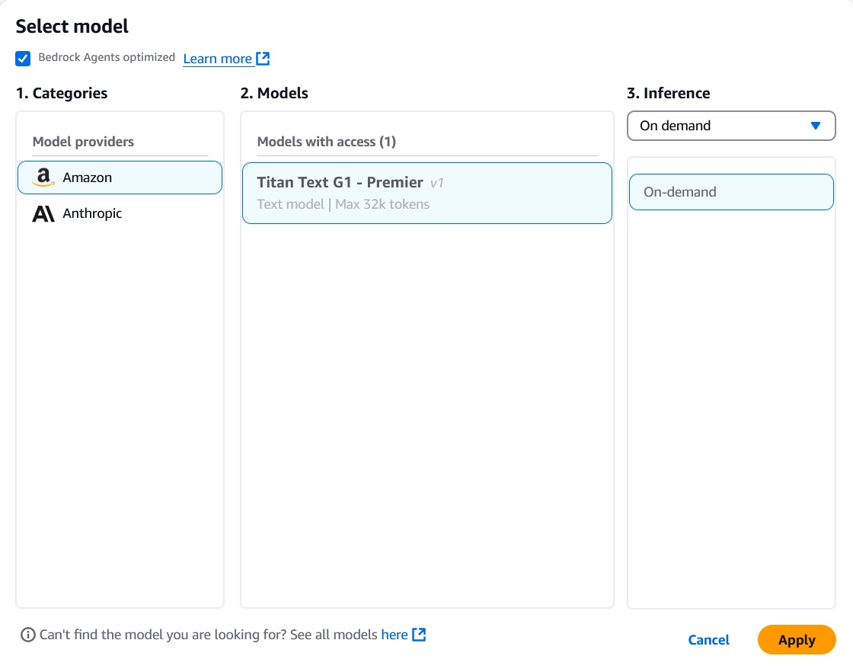Click the checkmark icon in the optimized checkbox
The height and width of the screenshot is (672, 853).
point(23,58)
